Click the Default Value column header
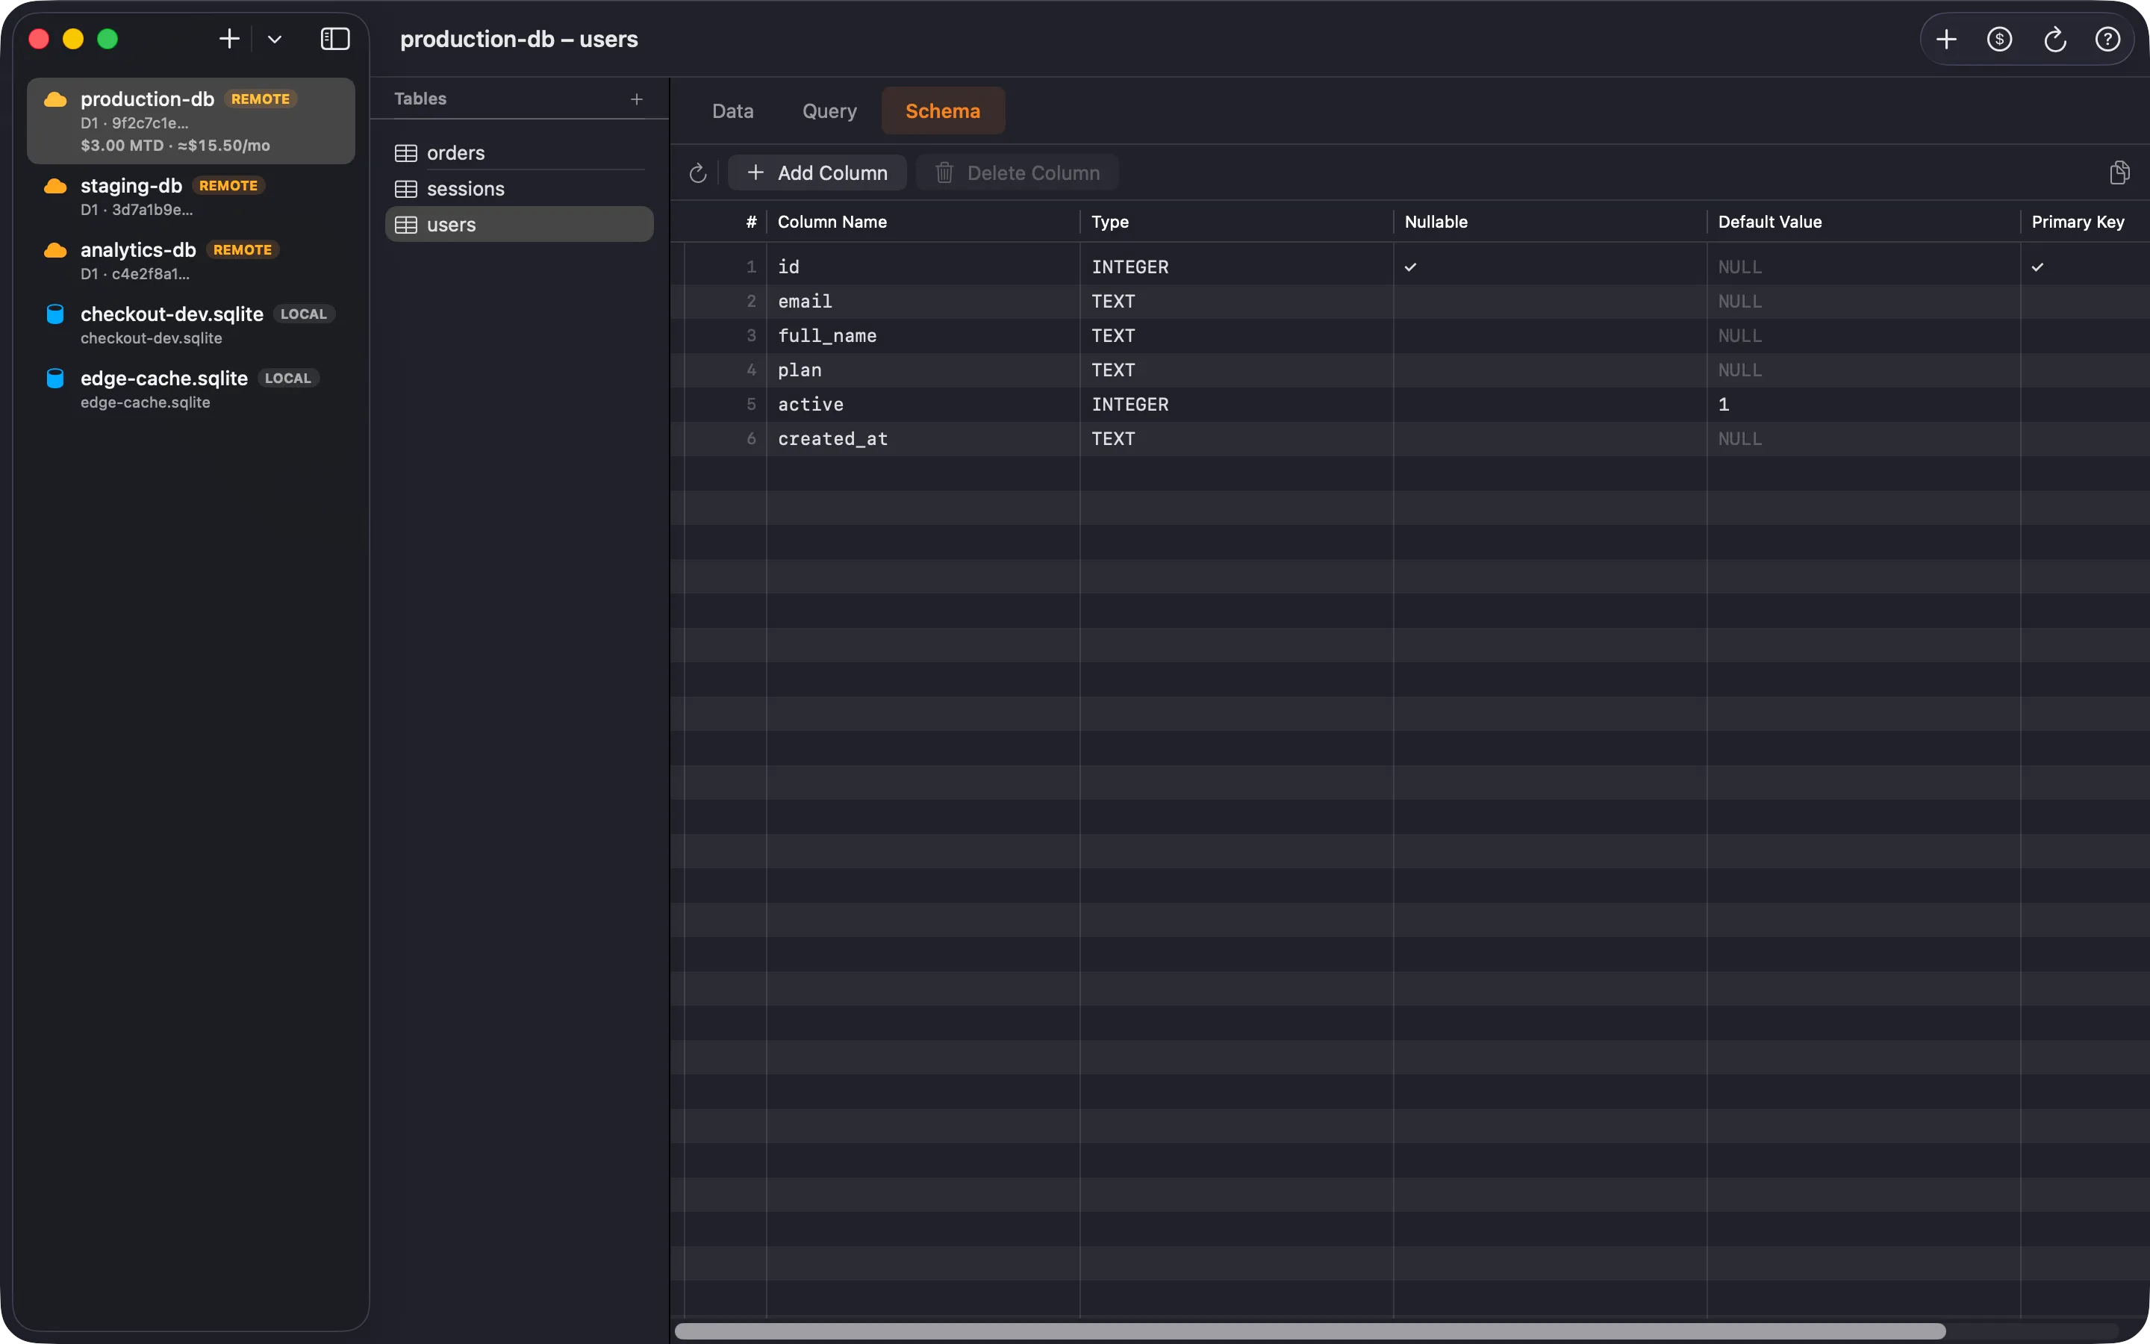2150x1344 pixels. [x=1863, y=223]
